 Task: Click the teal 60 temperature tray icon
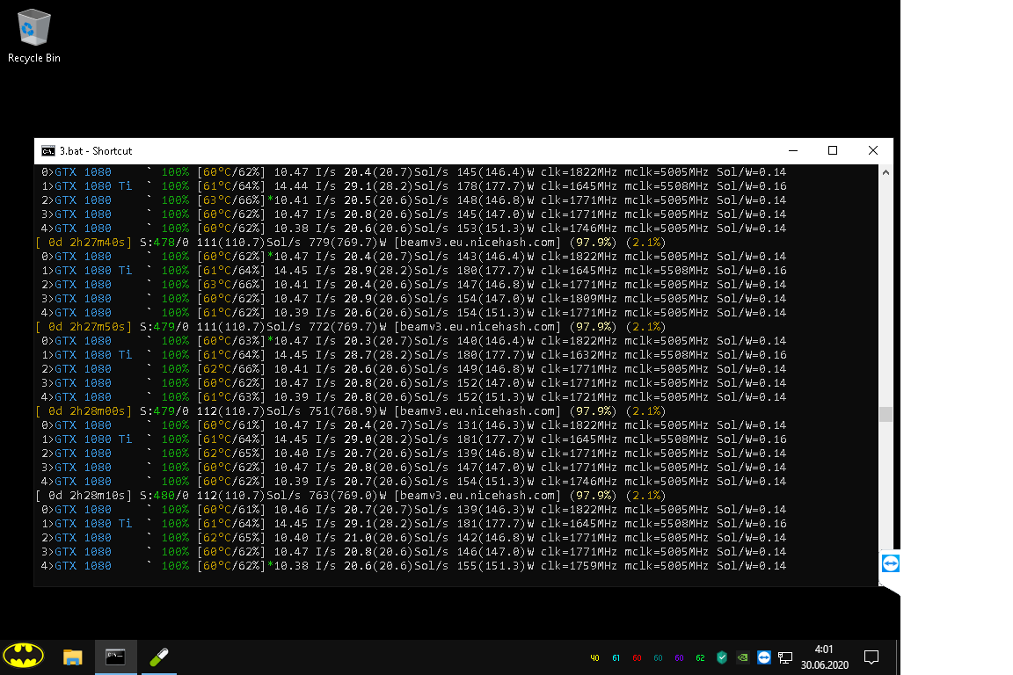tap(658, 658)
